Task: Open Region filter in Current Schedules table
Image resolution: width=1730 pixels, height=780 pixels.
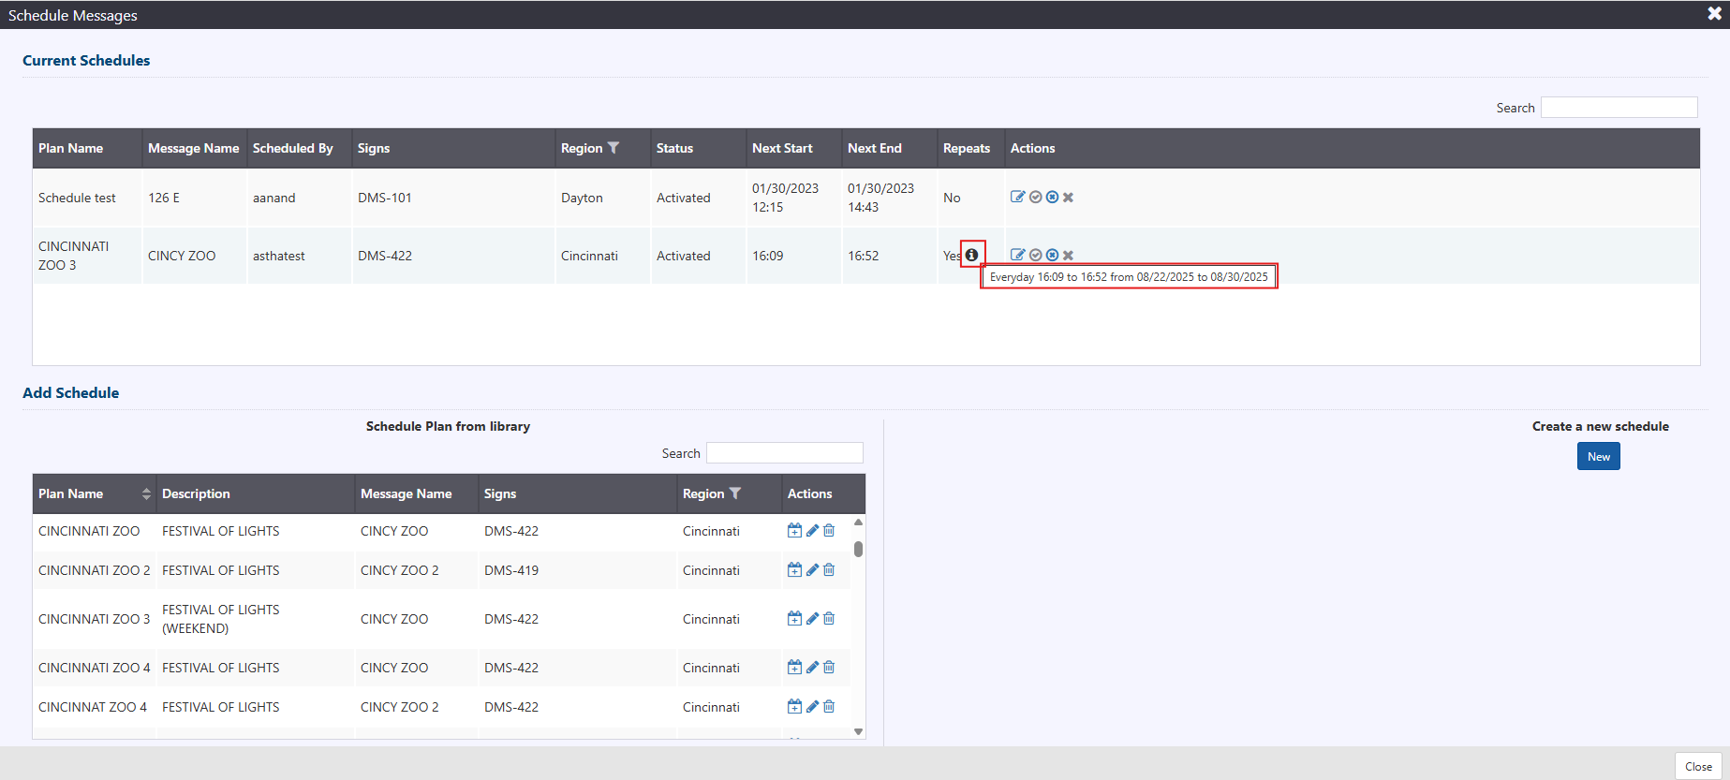Action: click(x=614, y=148)
